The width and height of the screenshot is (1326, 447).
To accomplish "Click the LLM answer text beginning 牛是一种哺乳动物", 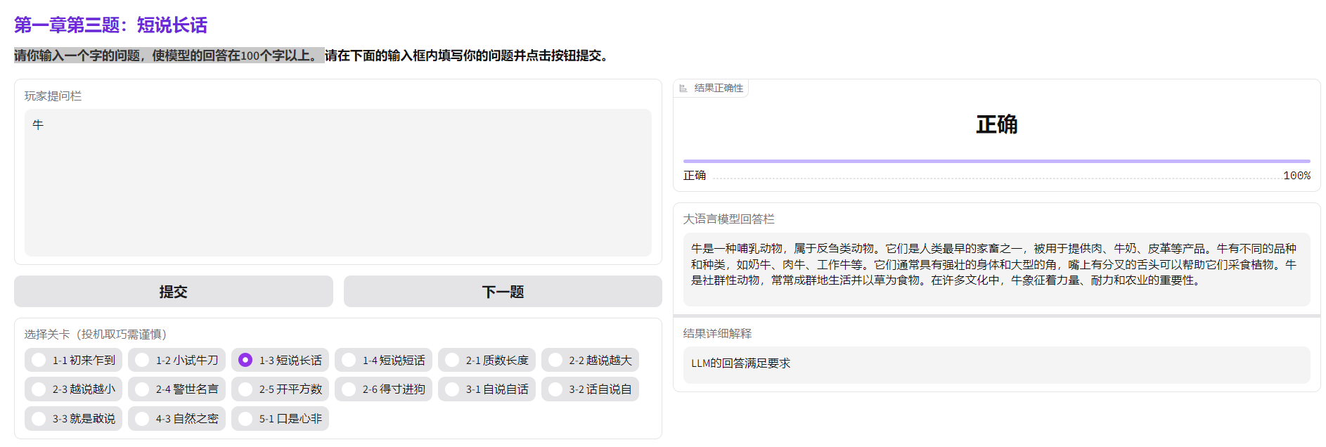I will 993,264.
